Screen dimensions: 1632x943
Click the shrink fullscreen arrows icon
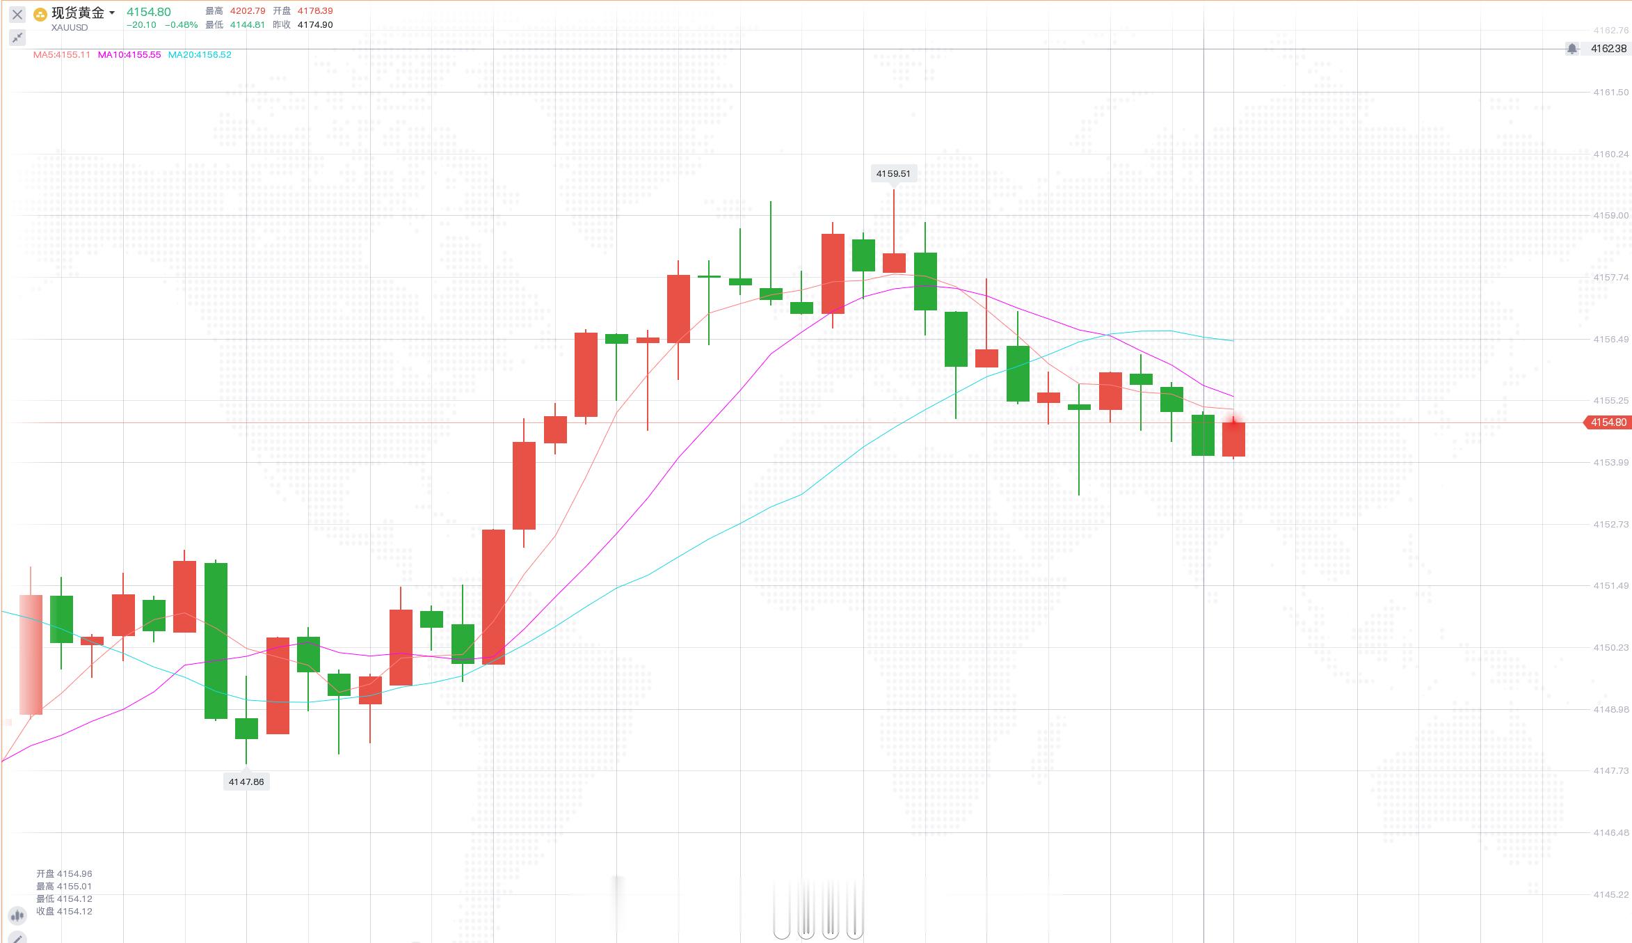pyautogui.click(x=17, y=37)
